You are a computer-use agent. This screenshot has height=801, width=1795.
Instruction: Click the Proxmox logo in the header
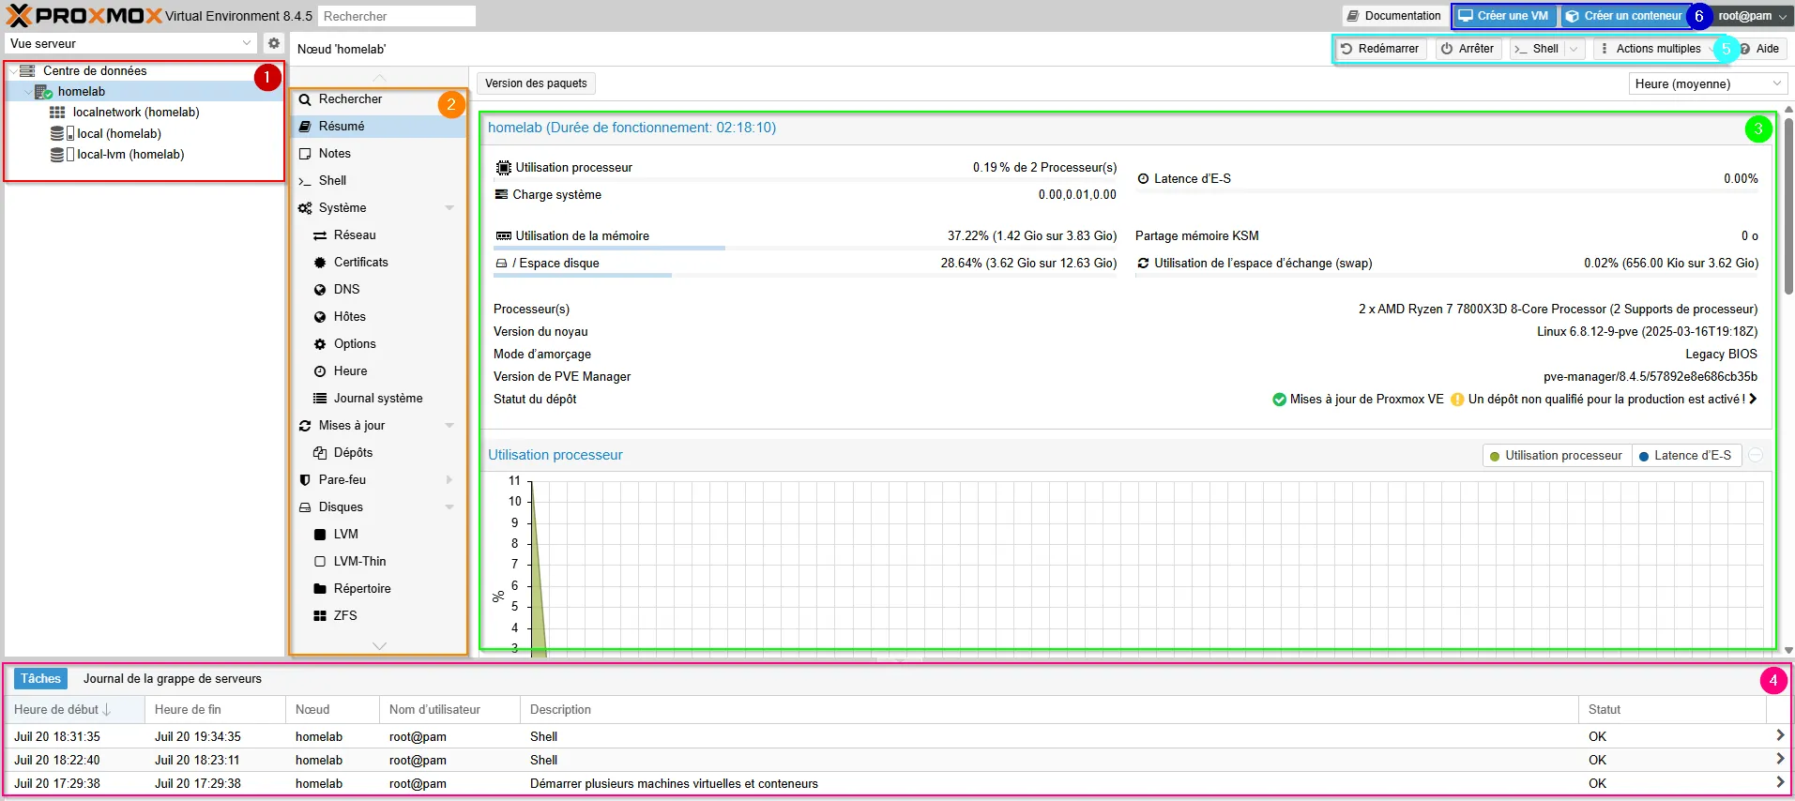pos(83,16)
